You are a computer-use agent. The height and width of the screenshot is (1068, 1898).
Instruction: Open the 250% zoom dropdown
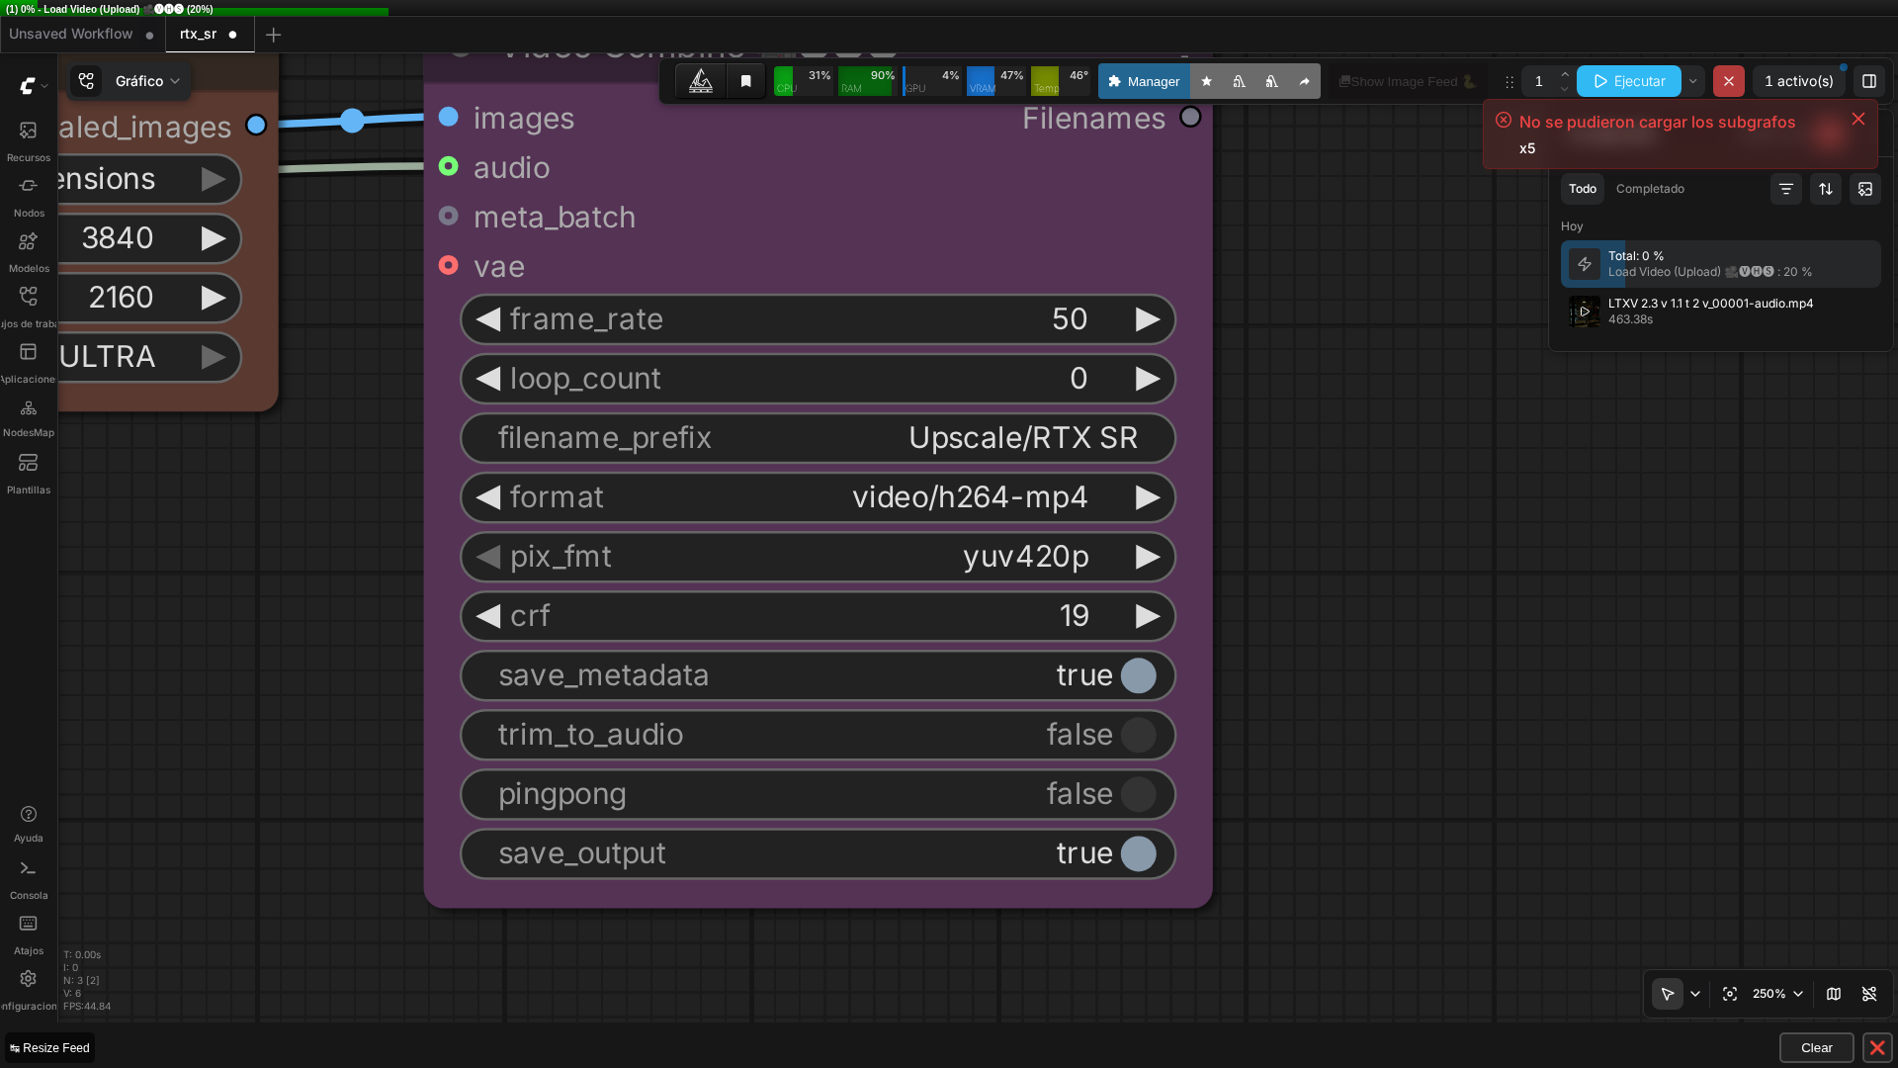[1777, 994]
